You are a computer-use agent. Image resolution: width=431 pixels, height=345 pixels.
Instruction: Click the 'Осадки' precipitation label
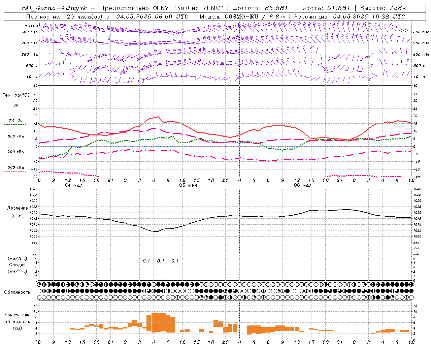(18, 265)
